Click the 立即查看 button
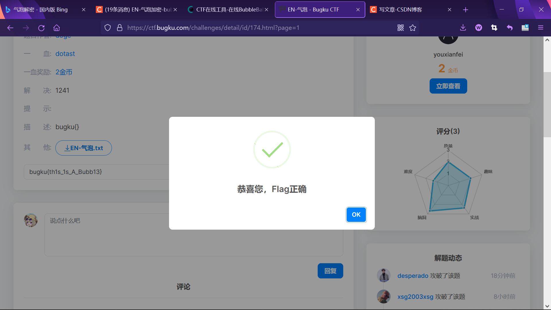551x310 pixels. [448, 86]
